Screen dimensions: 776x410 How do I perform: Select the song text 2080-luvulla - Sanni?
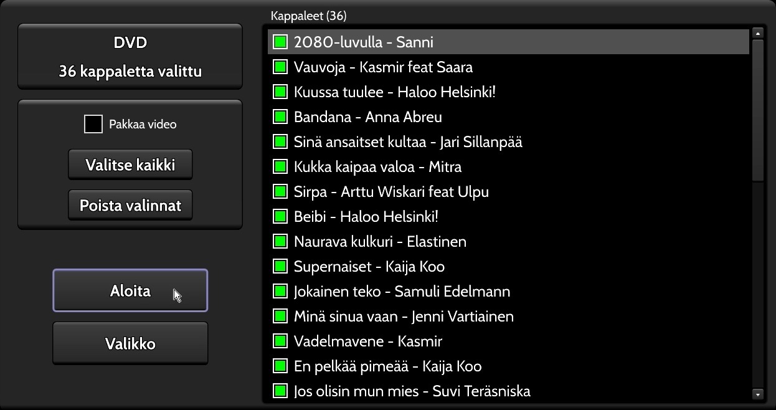pyautogui.click(x=364, y=42)
